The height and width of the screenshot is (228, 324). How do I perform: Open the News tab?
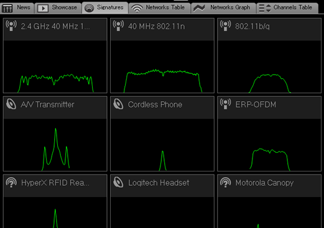(17, 8)
